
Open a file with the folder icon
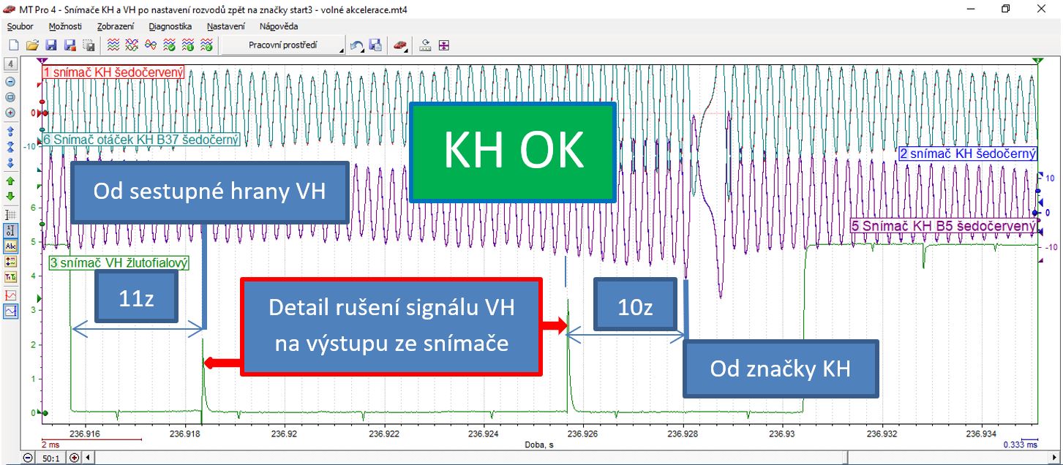click(x=32, y=45)
